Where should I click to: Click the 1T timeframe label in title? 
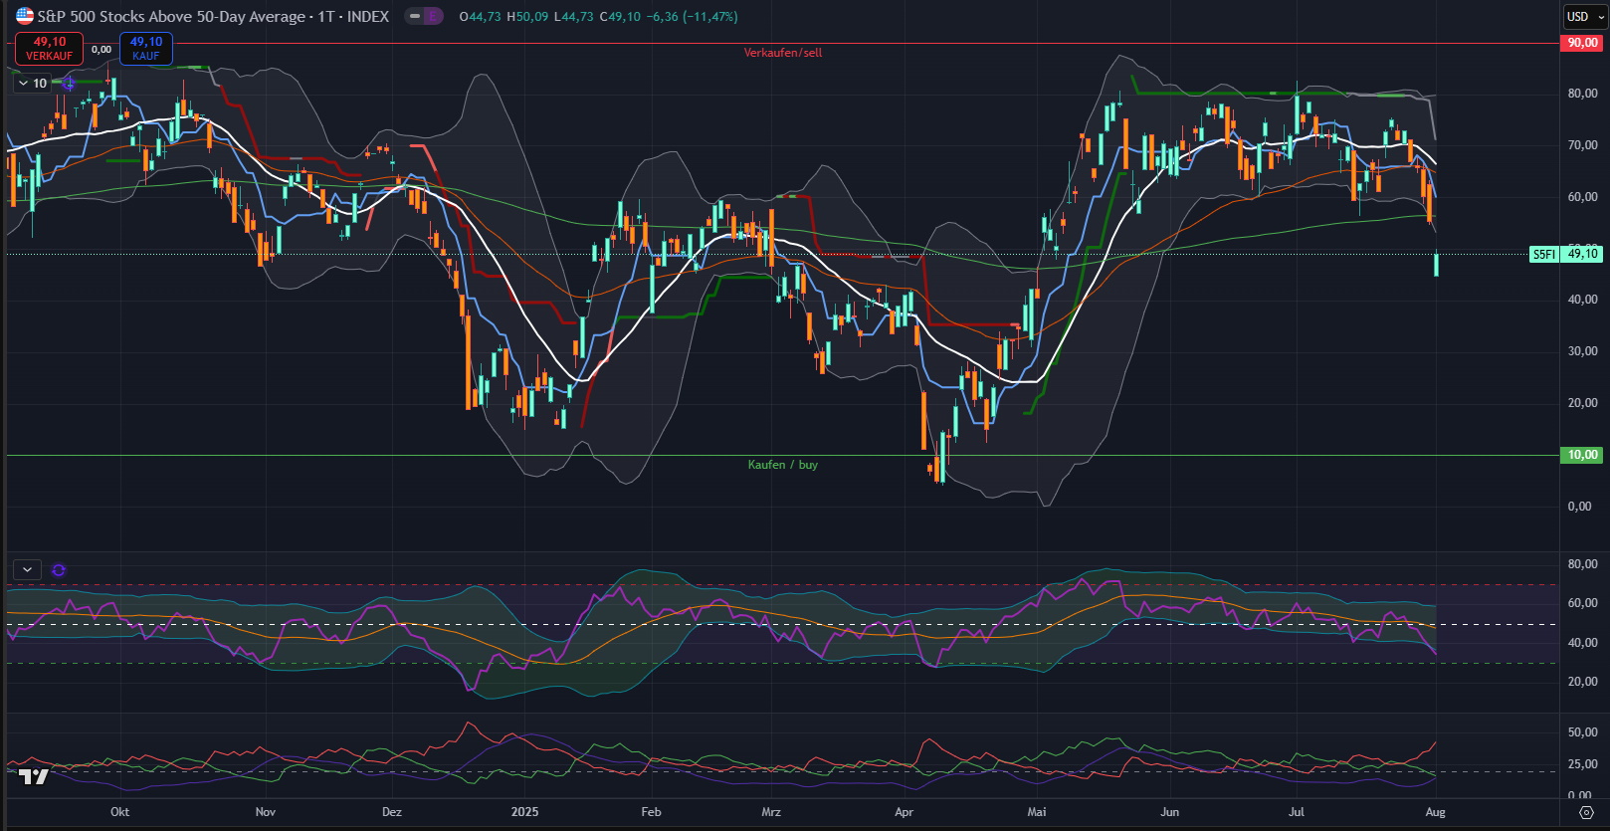(325, 16)
